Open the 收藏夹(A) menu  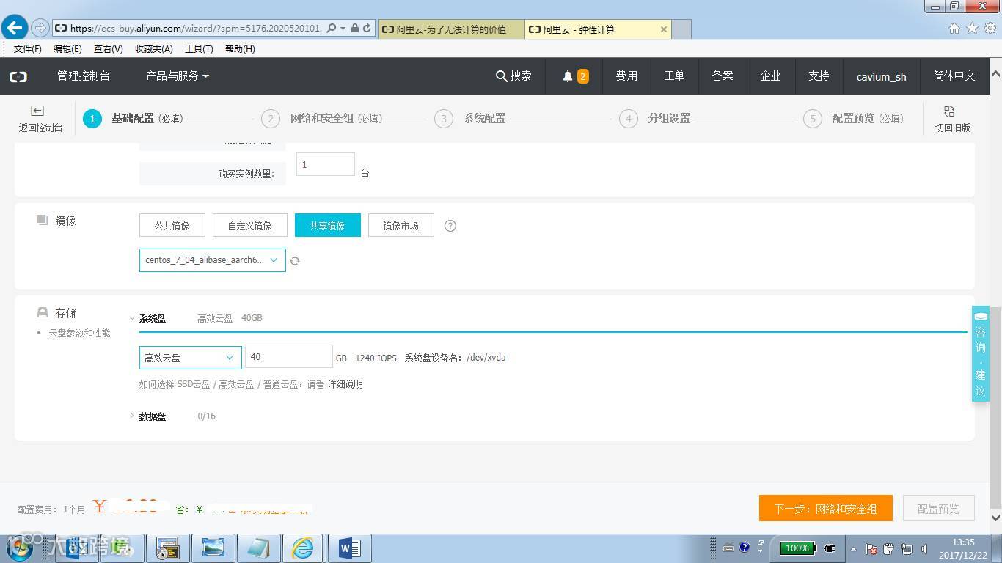click(x=154, y=49)
